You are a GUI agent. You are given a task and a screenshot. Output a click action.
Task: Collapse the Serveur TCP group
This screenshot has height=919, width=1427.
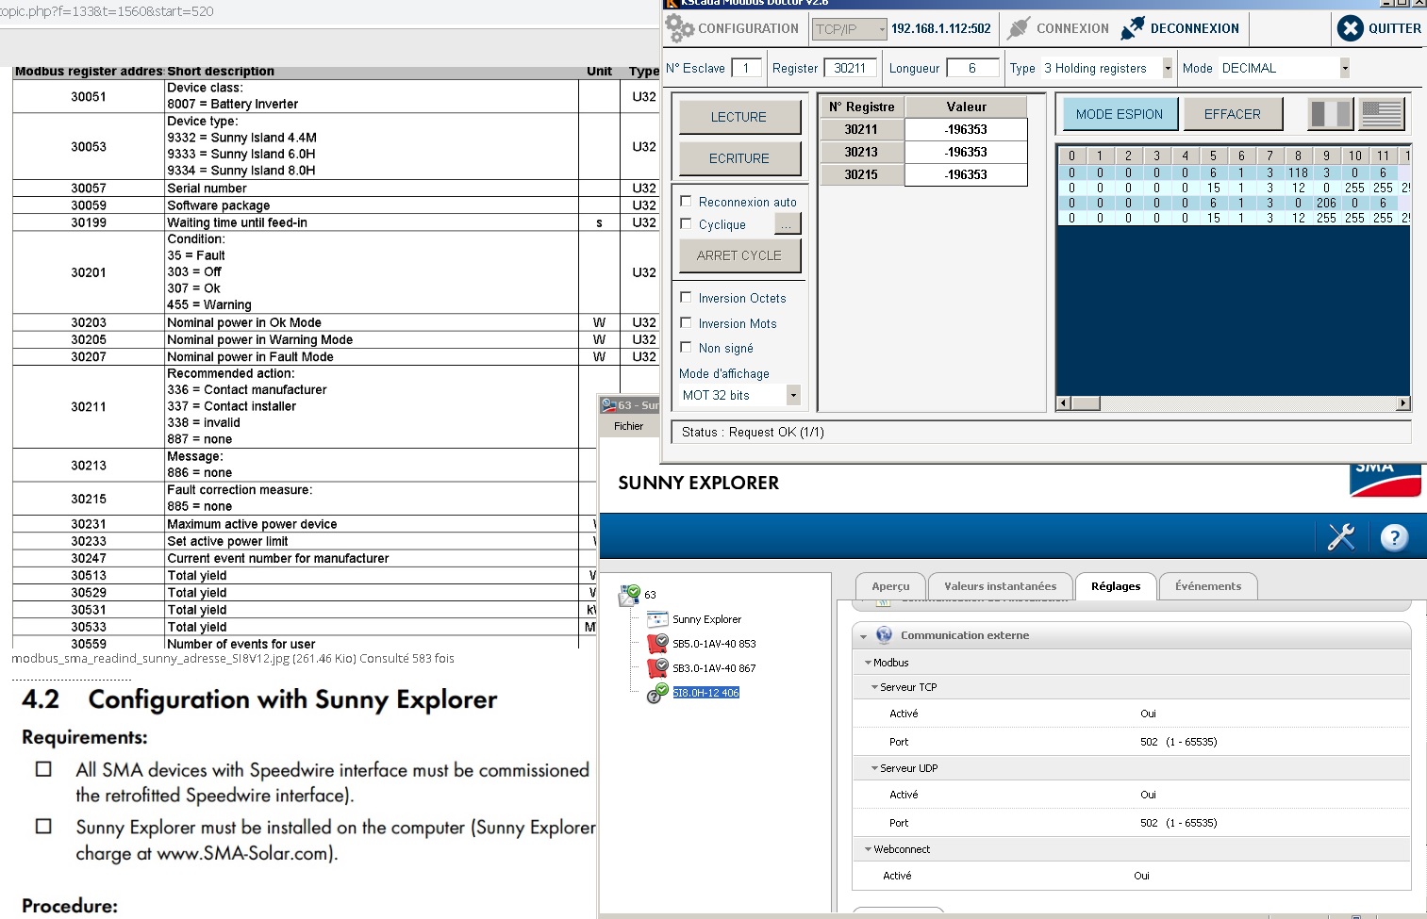point(874,687)
